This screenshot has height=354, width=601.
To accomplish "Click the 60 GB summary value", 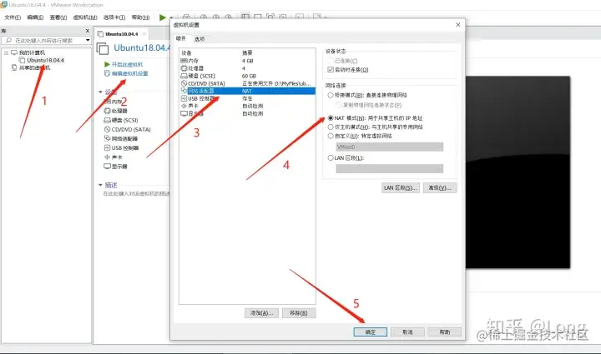I will pyautogui.click(x=249, y=76).
